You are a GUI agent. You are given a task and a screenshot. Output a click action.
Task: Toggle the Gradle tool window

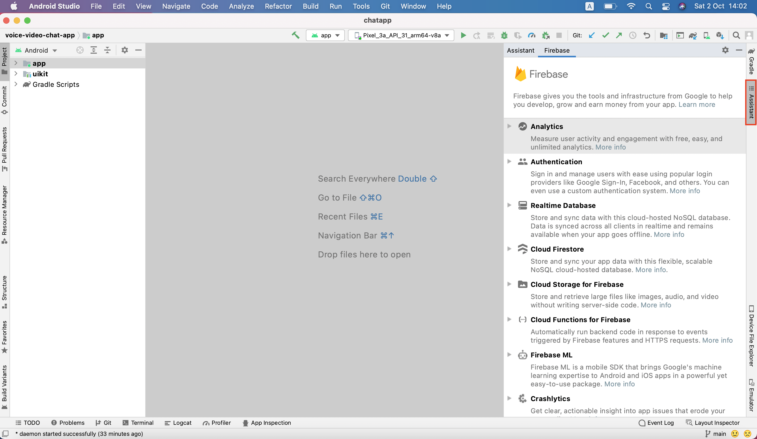751,61
